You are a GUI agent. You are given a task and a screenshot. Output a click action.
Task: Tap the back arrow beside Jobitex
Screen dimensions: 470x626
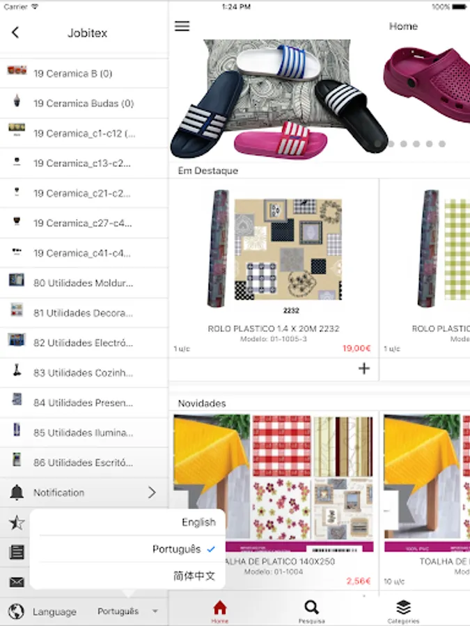(15, 32)
